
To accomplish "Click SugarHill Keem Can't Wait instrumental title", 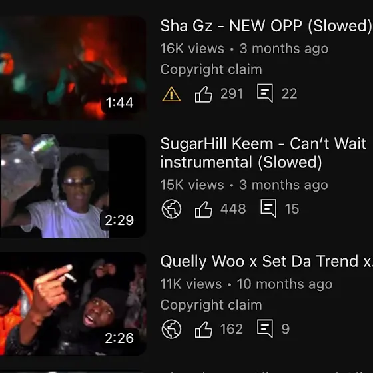I will 263,153.
